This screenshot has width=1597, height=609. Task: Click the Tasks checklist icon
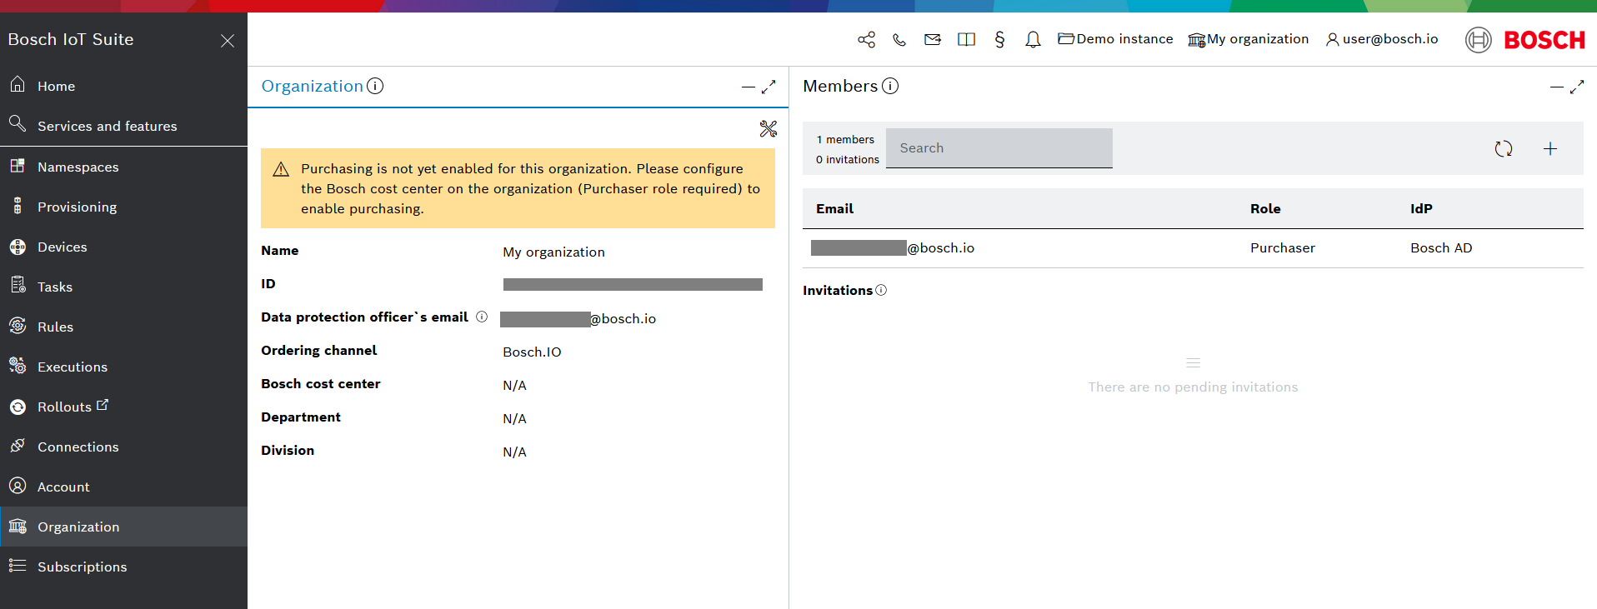coord(18,286)
